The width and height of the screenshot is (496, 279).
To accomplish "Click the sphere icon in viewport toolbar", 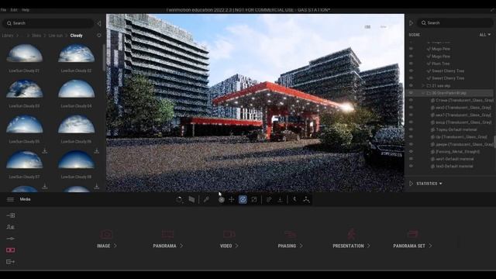I will [222, 200].
